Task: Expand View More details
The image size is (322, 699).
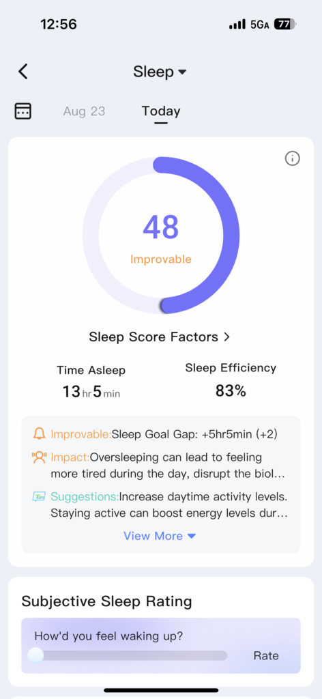Action: (160, 536)
